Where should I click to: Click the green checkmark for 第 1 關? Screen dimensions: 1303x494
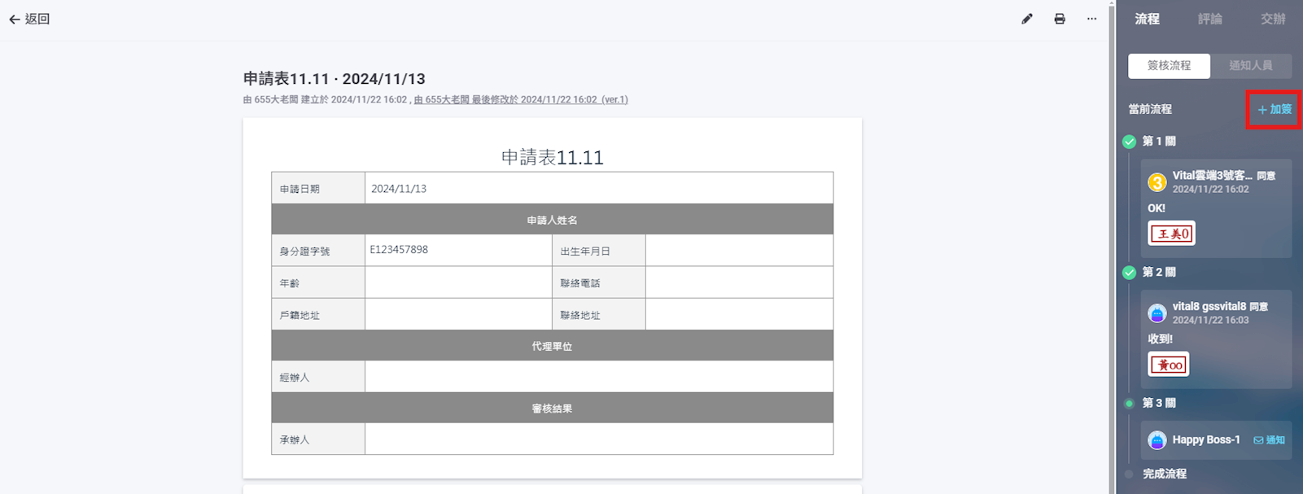(x=1129, y=142)
